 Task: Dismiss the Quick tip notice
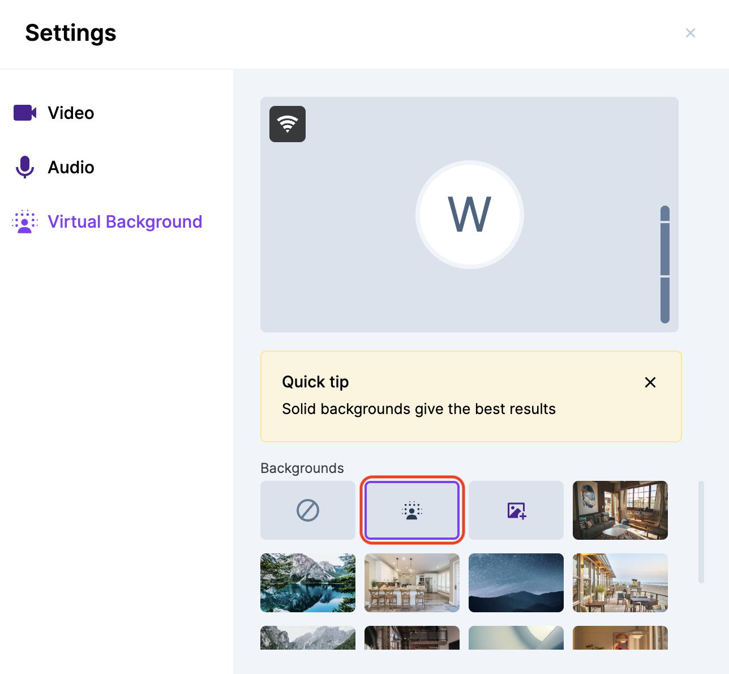(x=650, y=382)
